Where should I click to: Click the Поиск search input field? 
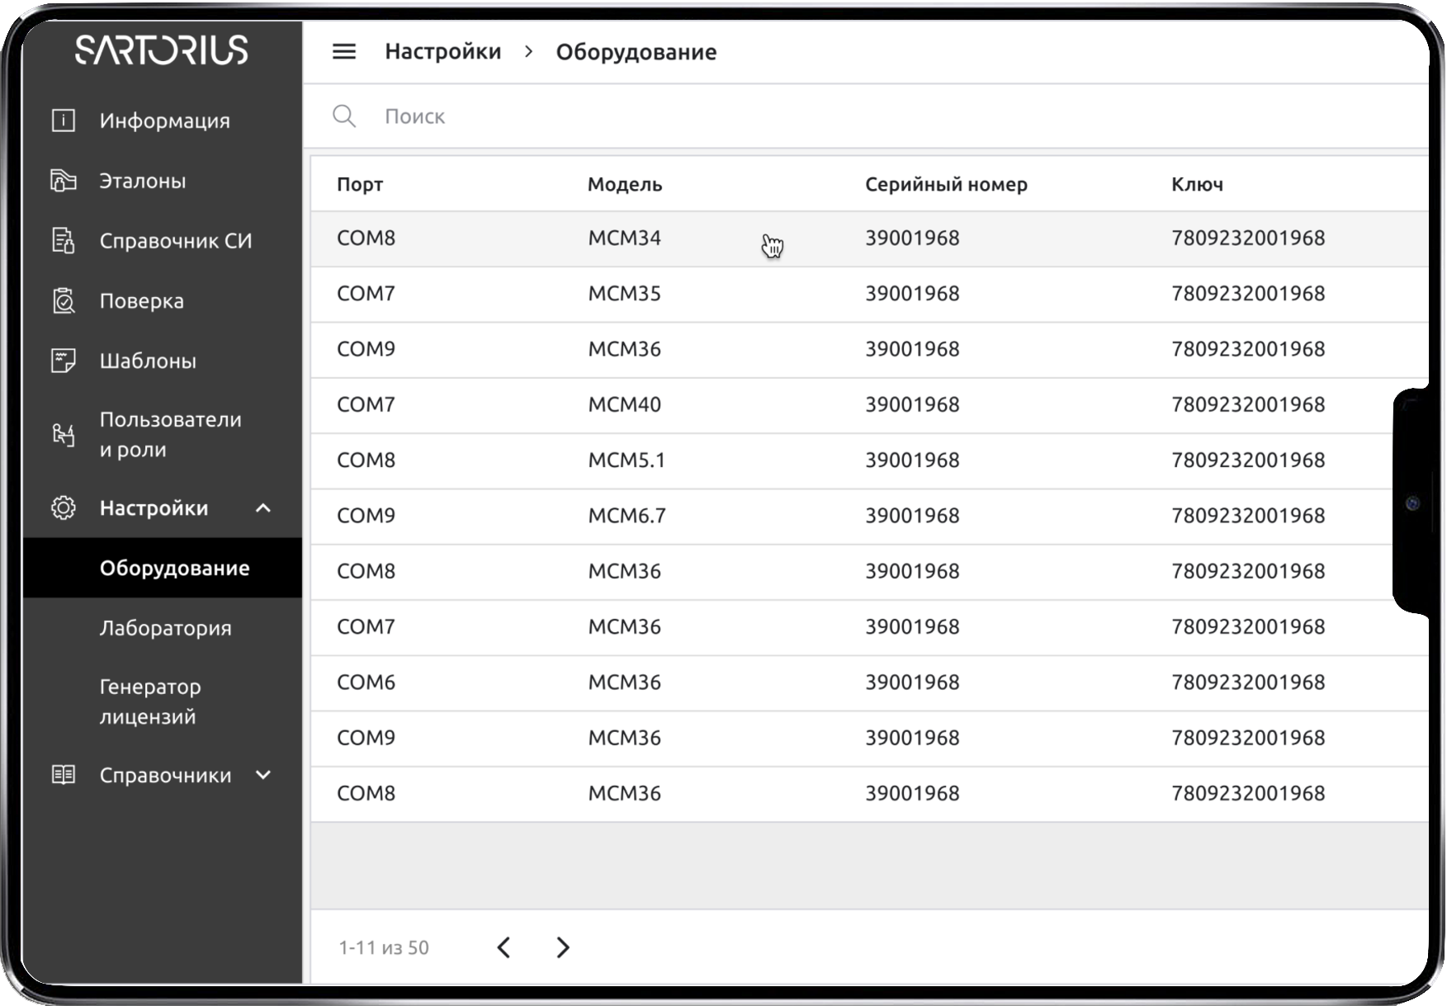click(743, 116)
